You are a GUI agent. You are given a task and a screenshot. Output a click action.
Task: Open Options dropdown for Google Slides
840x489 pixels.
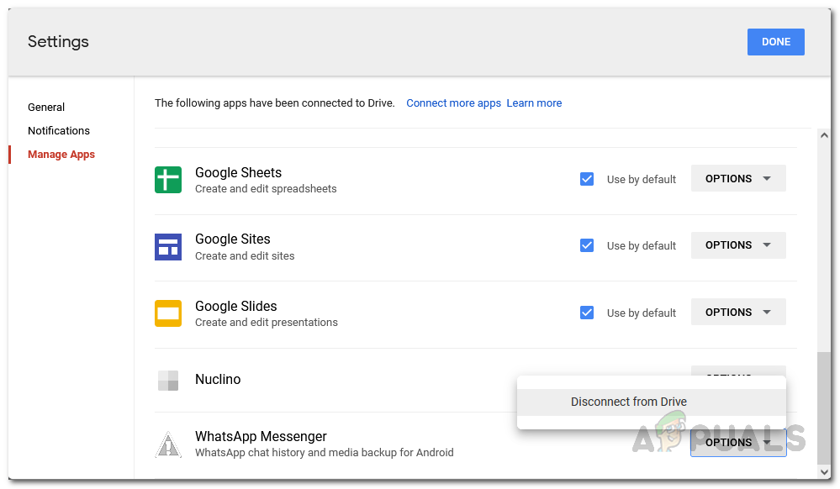pyautogui.click(x=738, y=312)
